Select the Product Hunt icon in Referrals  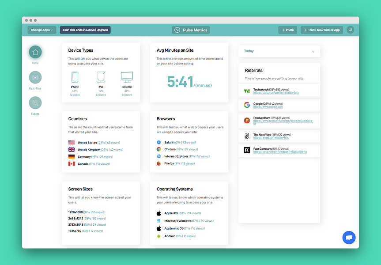pyautogui.click(x=247, y=119)
